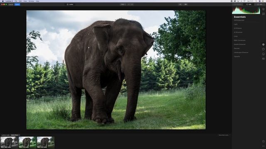Click the Cancel button
This screenshot has height=149, width=266.
tap(11, 5)
